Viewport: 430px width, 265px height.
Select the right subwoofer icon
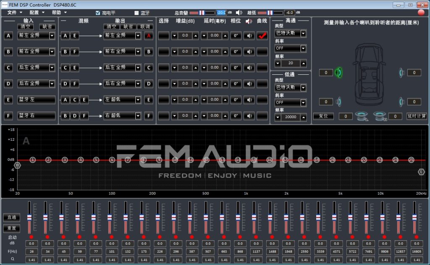[x=380, y=116]
